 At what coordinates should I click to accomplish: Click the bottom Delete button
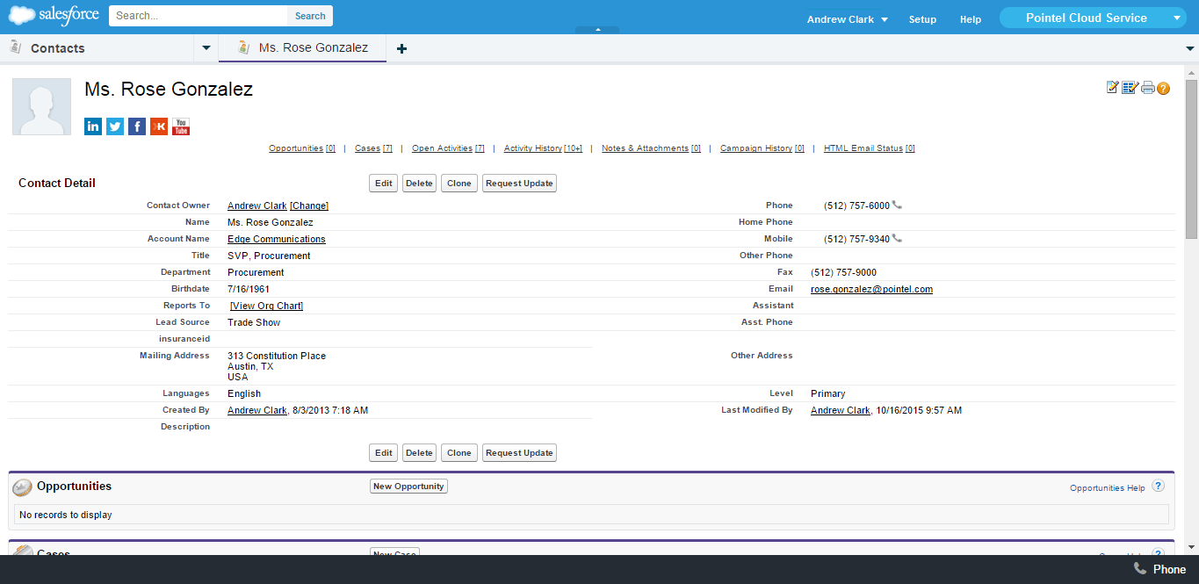pyautogui.click(x=419, y=453)
